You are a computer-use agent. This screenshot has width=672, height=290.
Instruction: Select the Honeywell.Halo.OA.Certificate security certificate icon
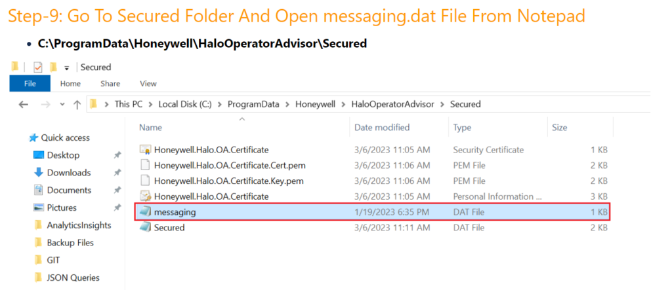(x=145, y=150)
